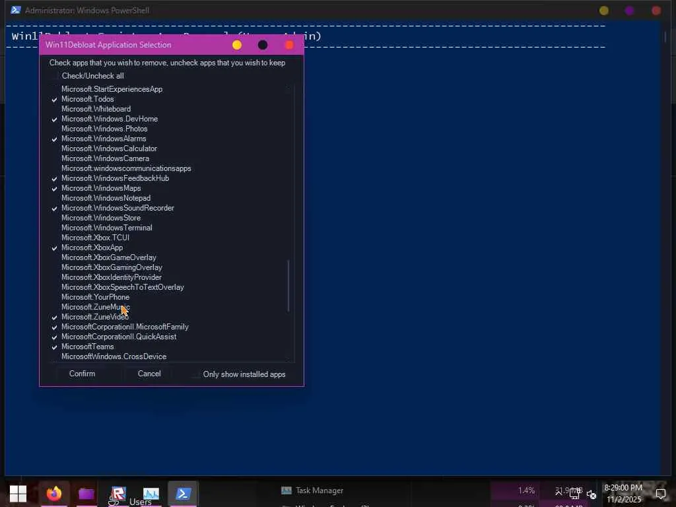Uncheck MicrosoftCorporationII.QuickAssist
Viewport: 676px width, 507px height.
click(54, 337)
